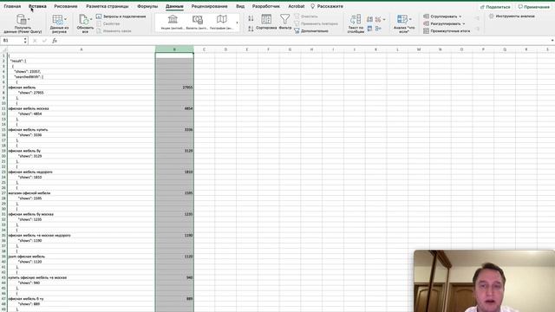The image size is (555, 312).
Task: Select row 7 header
Action: [3, 88]
